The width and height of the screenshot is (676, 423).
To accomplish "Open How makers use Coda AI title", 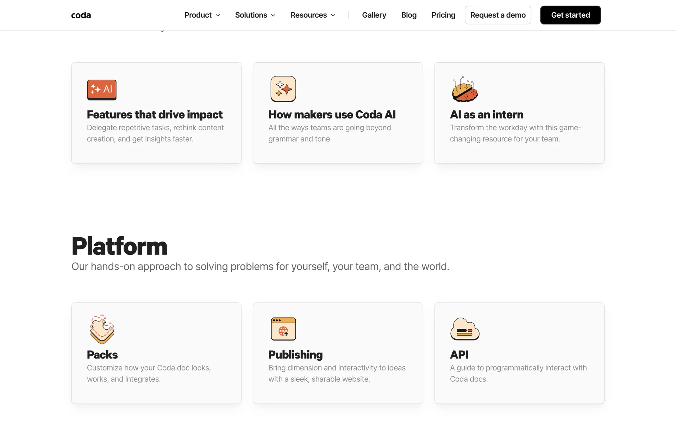I will coord(332,115).
